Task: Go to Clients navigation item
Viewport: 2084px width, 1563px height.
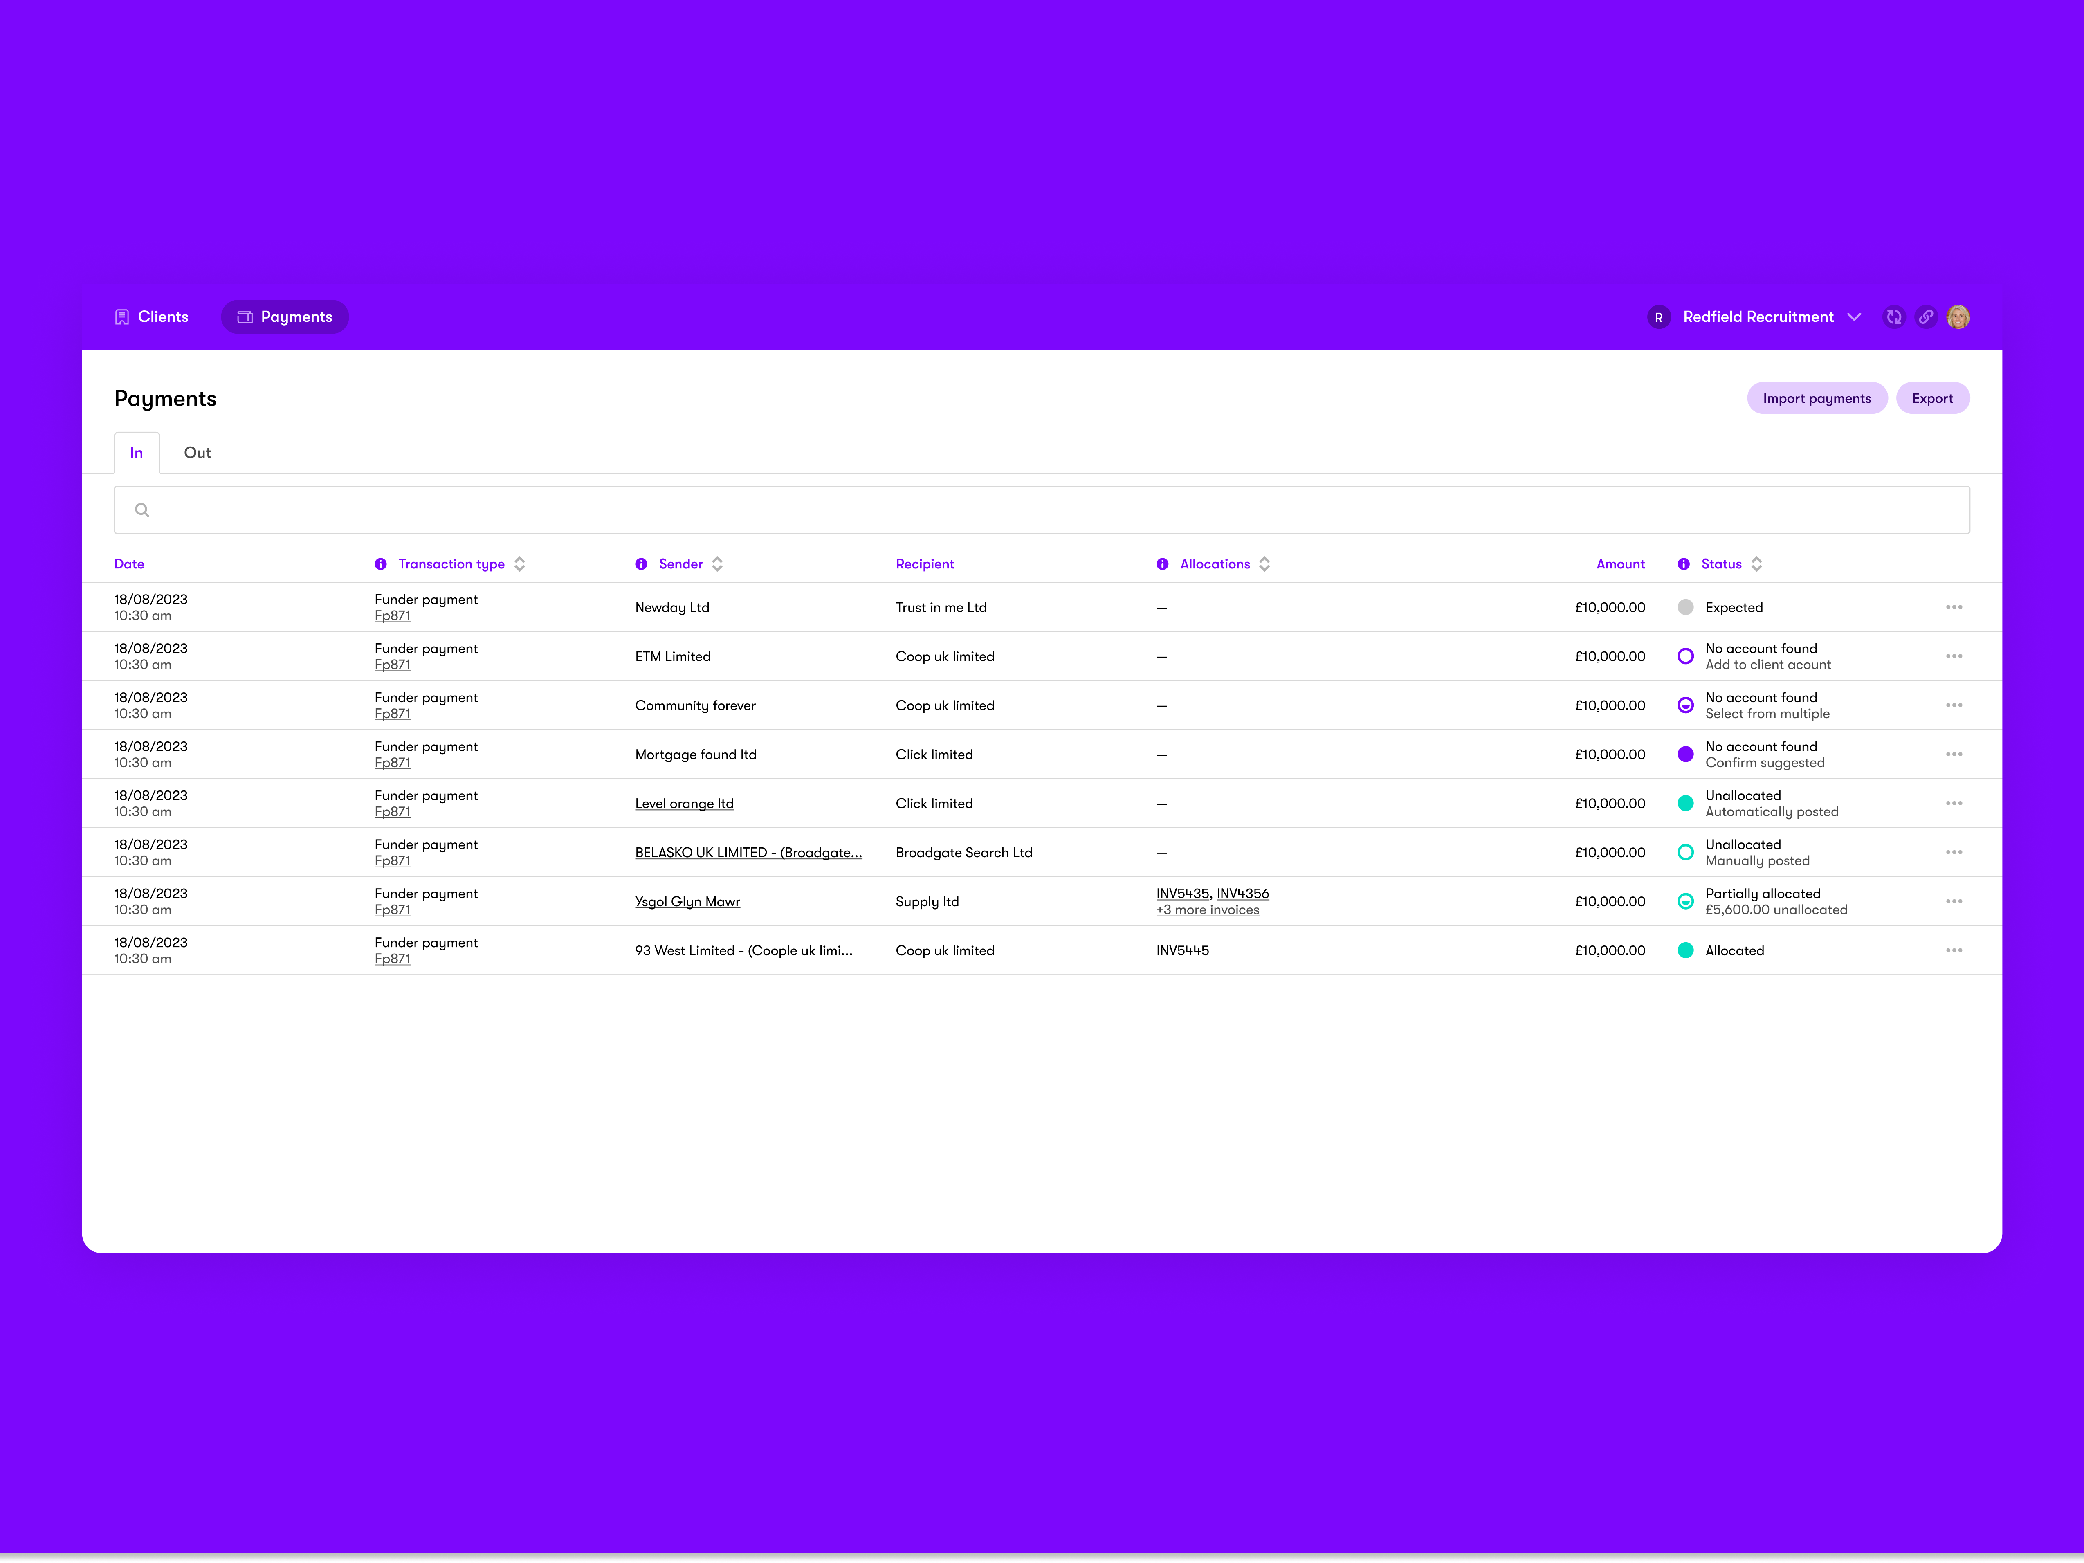Action: point(152,317)
